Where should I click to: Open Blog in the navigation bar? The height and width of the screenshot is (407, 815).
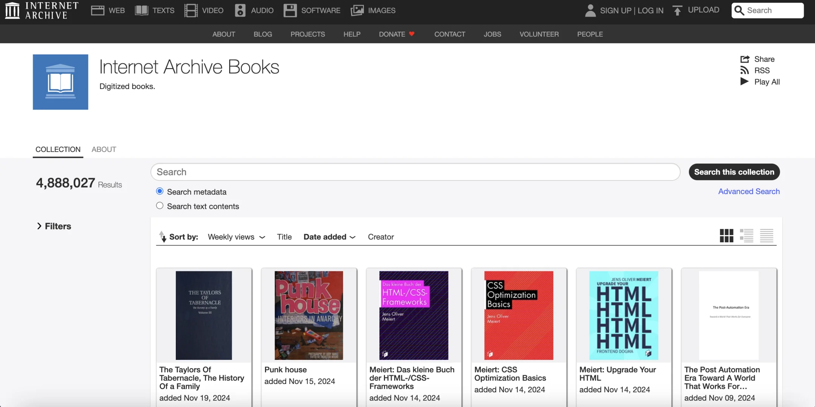[x=263, y=34]
